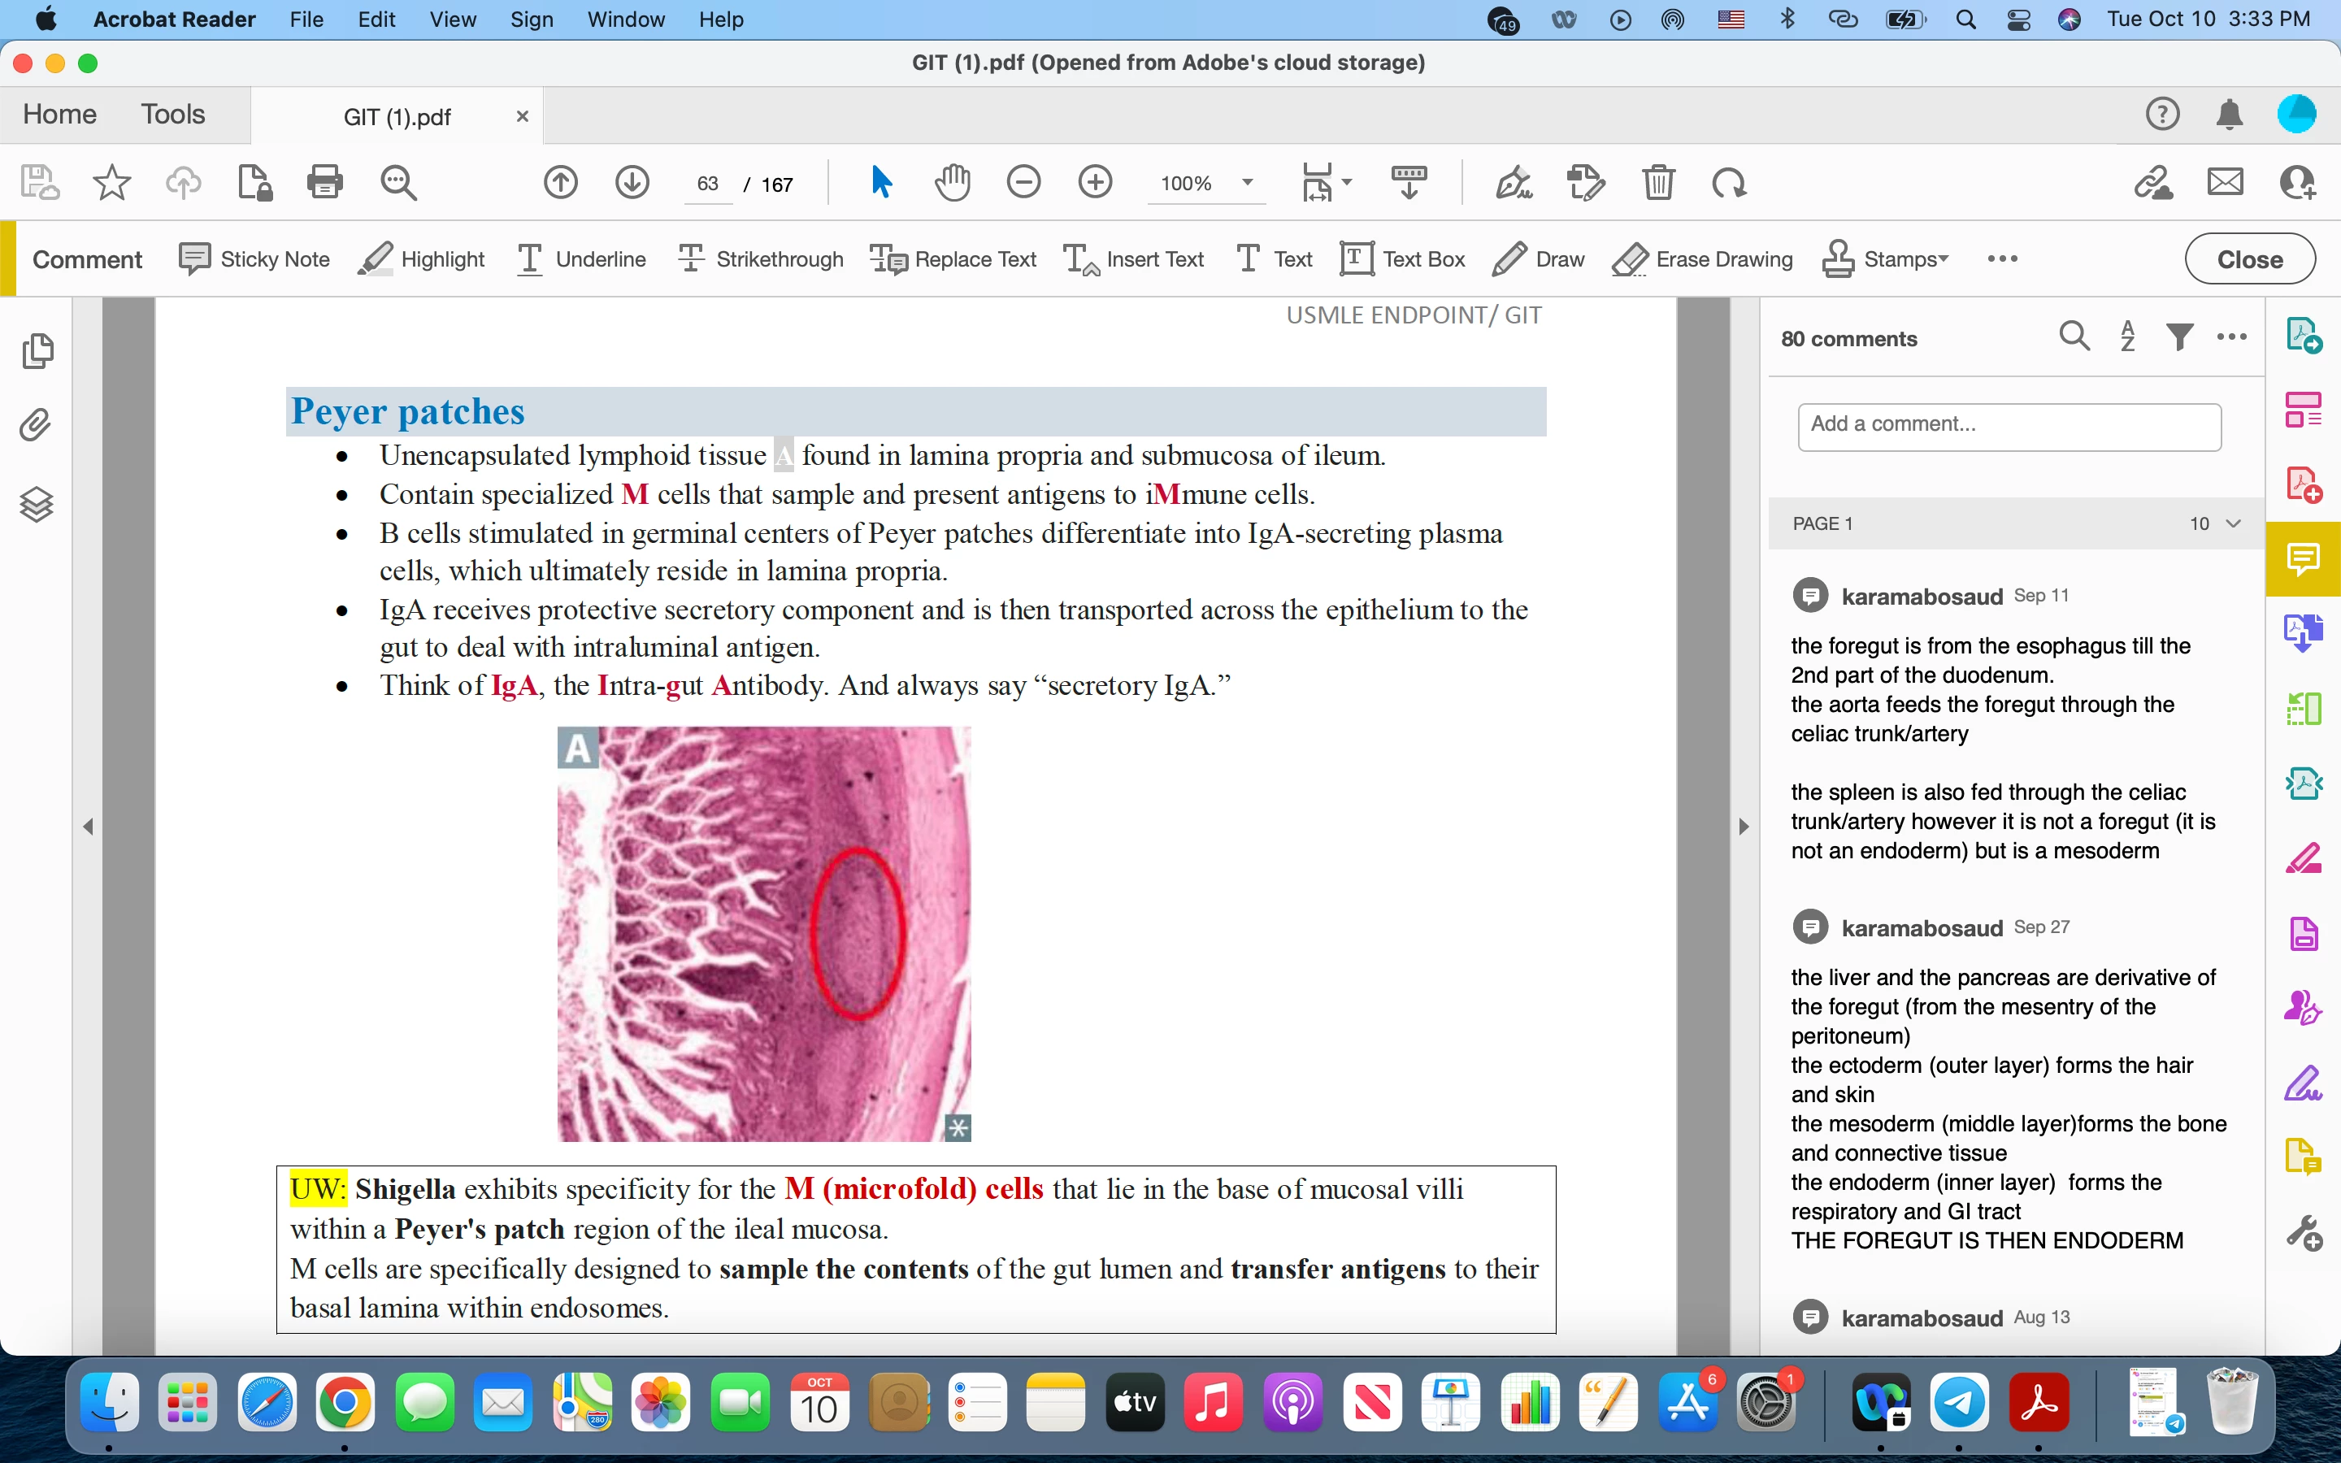Image resolution: width=2341 pixels, height=1463 pixels.
Task: Toggle the Draw pencil tool
Action: (1538, 259)
